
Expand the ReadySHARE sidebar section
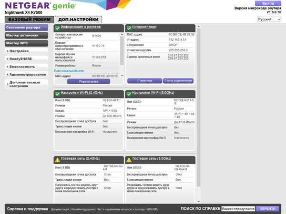pos(26,59)
